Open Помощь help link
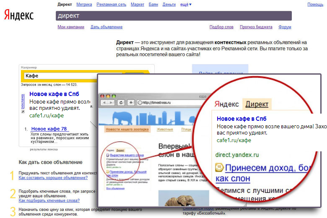 click(x=315, y=4)
